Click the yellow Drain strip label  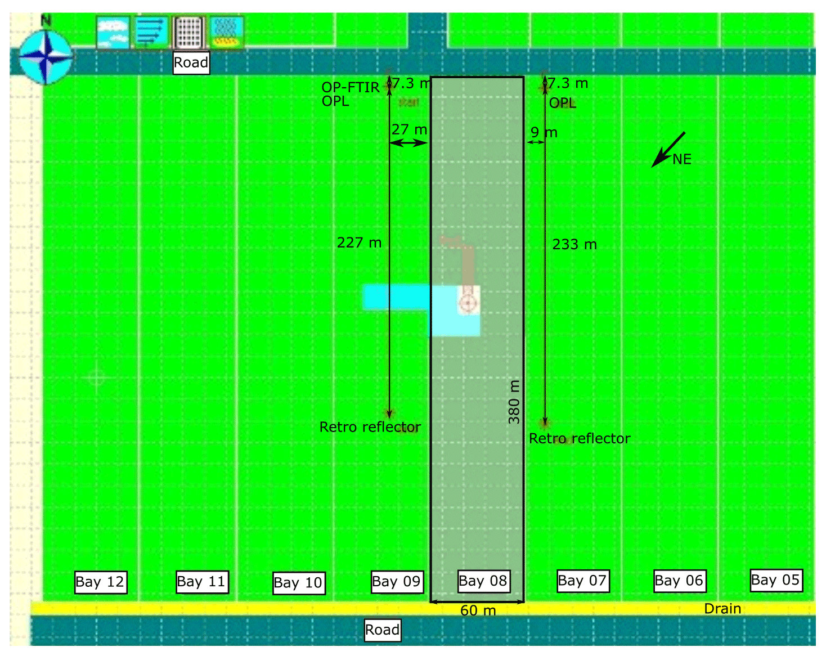pyautogui.click(x=722, y=609)
